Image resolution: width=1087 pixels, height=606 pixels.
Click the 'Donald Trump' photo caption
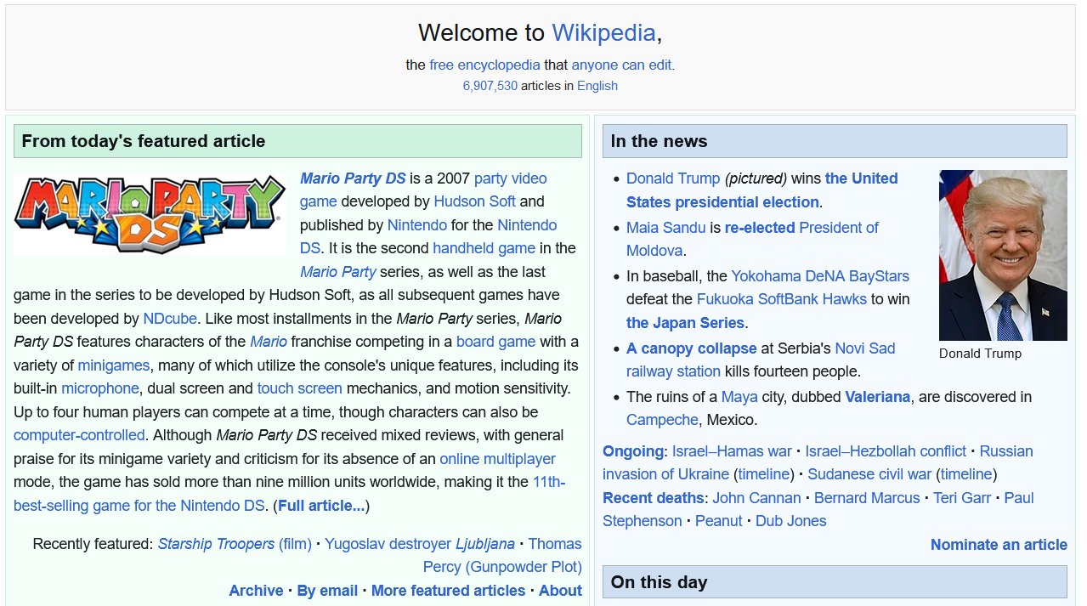(980, 354)
